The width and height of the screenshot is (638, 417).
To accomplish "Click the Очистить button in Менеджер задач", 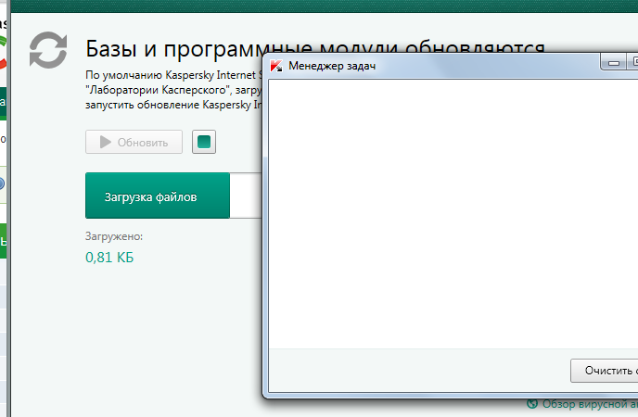I will click(x=605, y=371).
